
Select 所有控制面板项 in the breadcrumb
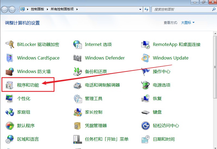(x=63, y=9)
